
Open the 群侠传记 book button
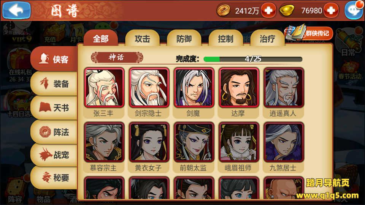click(x=309, y=33)
